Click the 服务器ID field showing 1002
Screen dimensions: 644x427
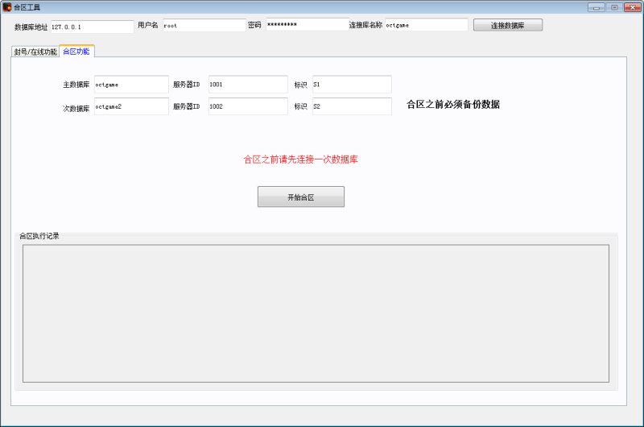click(x=247, y=106)
